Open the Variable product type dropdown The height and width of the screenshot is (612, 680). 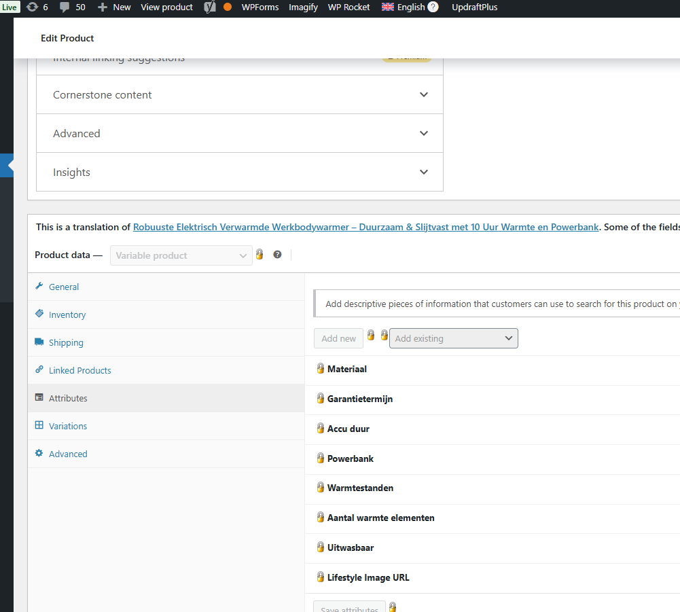tap(181, 255)
